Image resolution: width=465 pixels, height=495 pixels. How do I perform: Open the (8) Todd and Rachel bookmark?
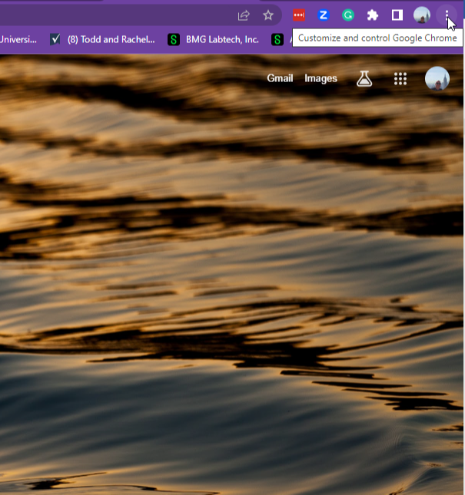point(101,39)
